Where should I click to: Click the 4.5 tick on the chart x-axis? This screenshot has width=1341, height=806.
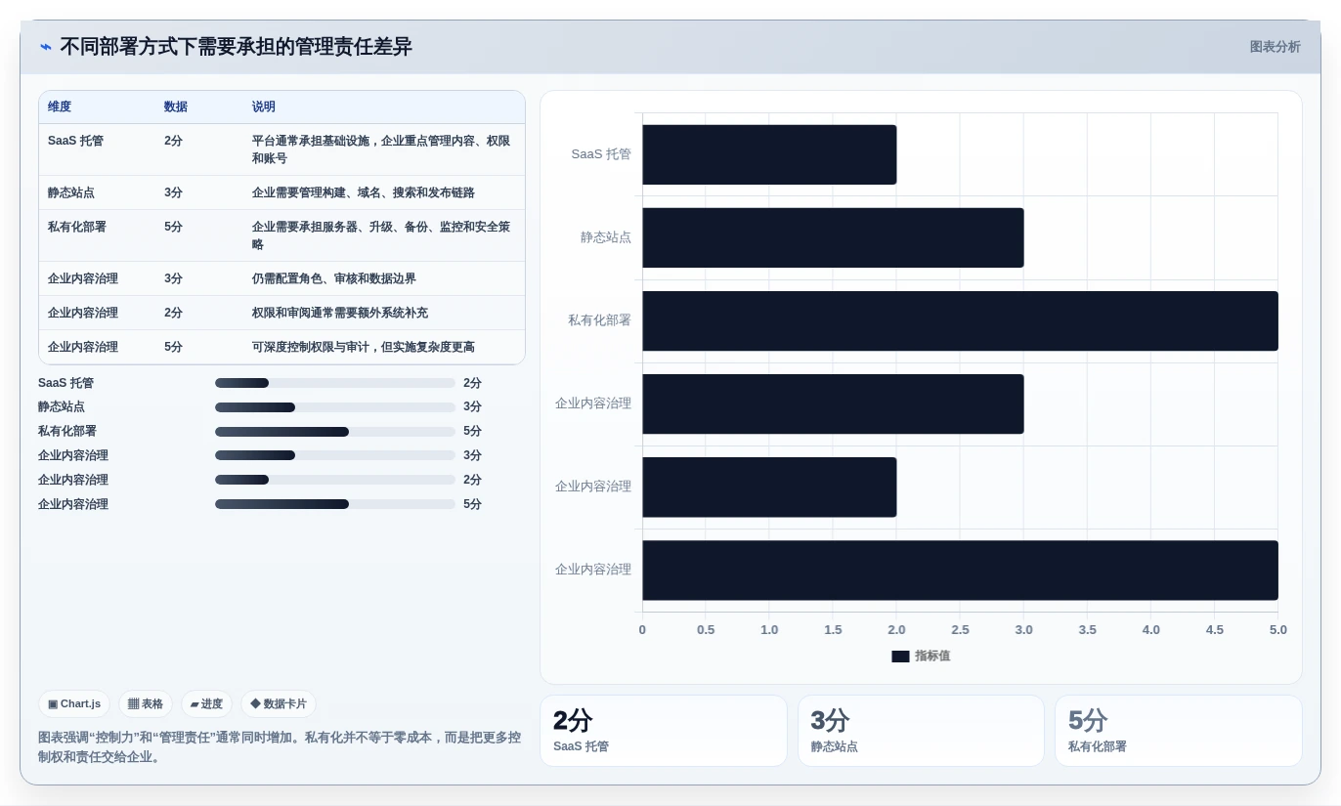1214,630
